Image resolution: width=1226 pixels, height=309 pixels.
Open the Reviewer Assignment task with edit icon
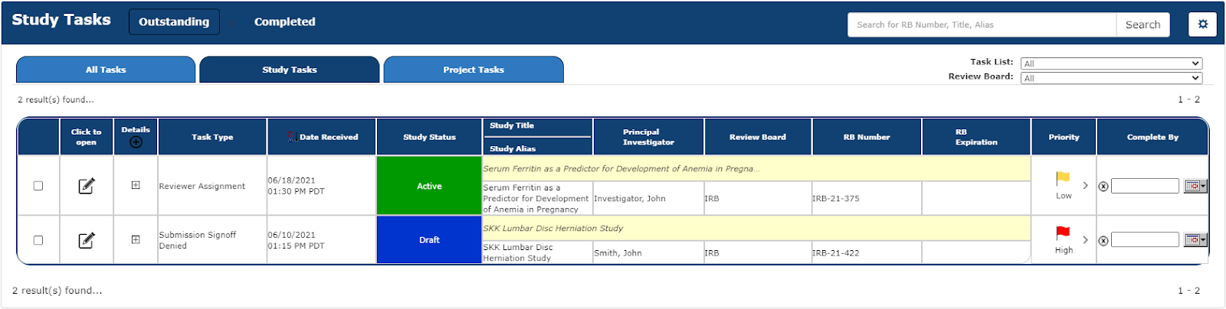pos(87,186)
